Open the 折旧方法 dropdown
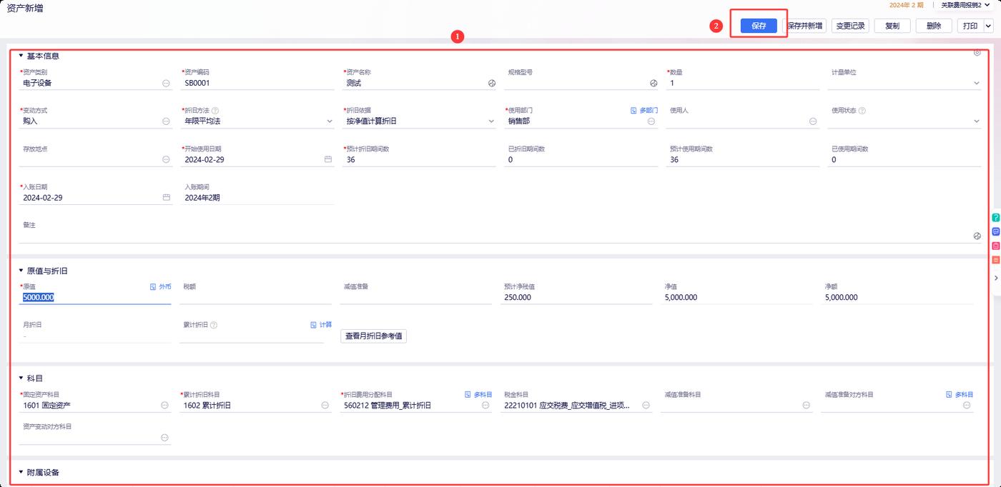Viewport: 1001px width, 487px height. (x=330, y=121)
